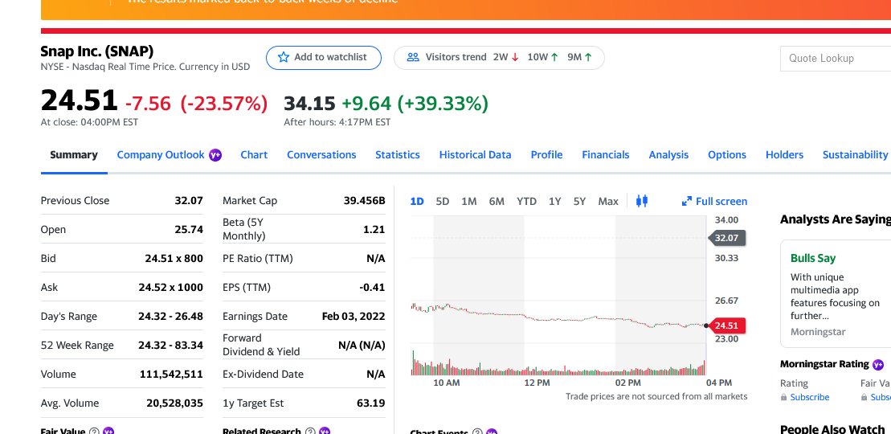The width and height of the screenshot is (891, 434).
Task: Open the Profile tab
Action: coord(546,155)
